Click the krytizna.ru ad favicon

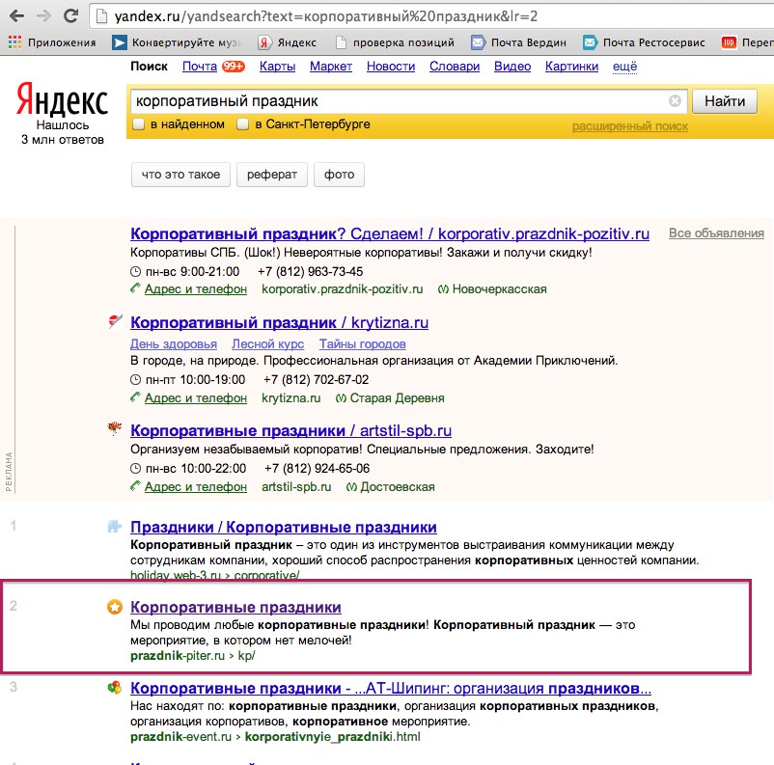[115, 321]
